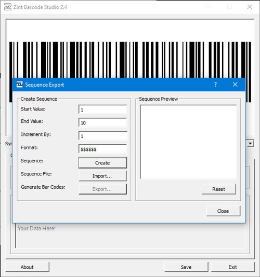Viewport: 260px width, 277px height.
Task: Open the Import... sequence file button
Action: (102, 176)
